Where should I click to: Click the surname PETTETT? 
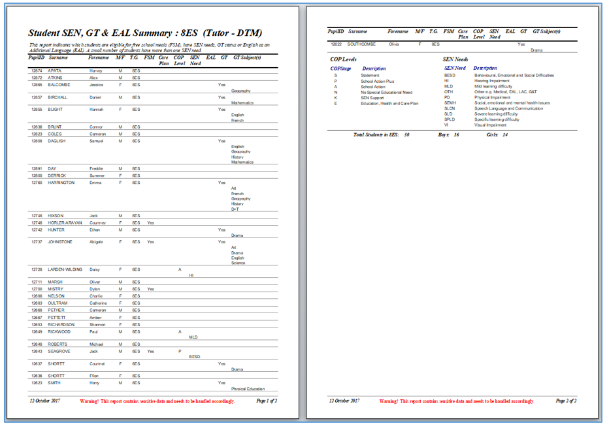coord(57,318)
